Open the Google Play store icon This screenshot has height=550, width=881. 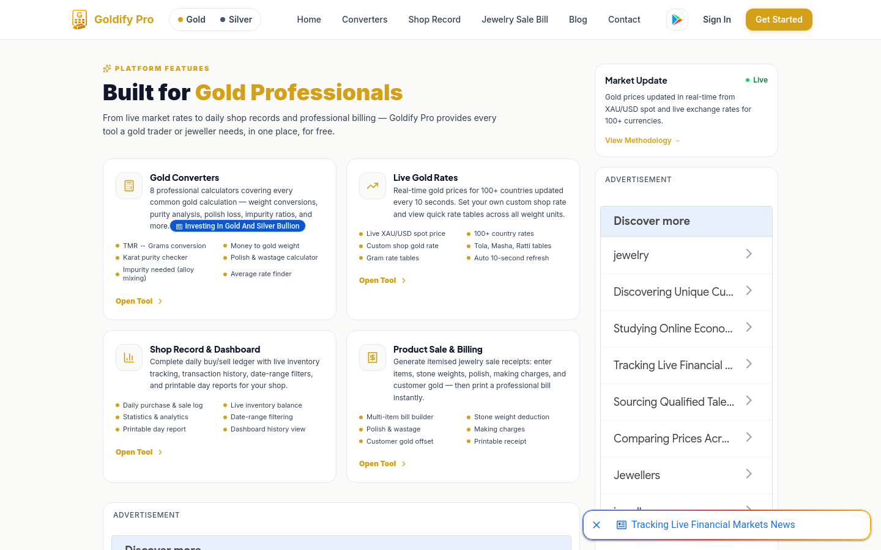pyautogui.click(x=677, y=20)
